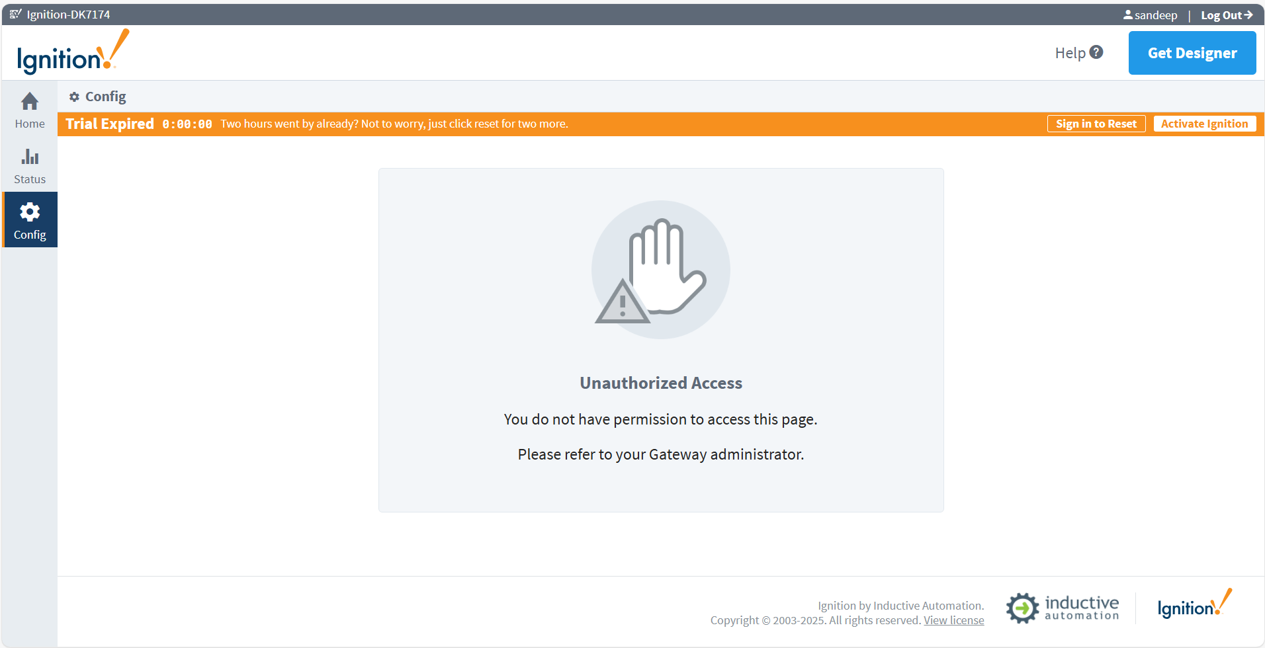
Task: Click the Config breadcrumb gear icon
Action: (x=75, y=97)
